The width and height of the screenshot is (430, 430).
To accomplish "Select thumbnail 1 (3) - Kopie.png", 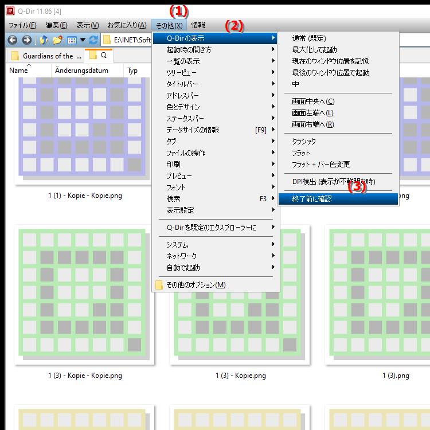I will (x=240, y=329).
